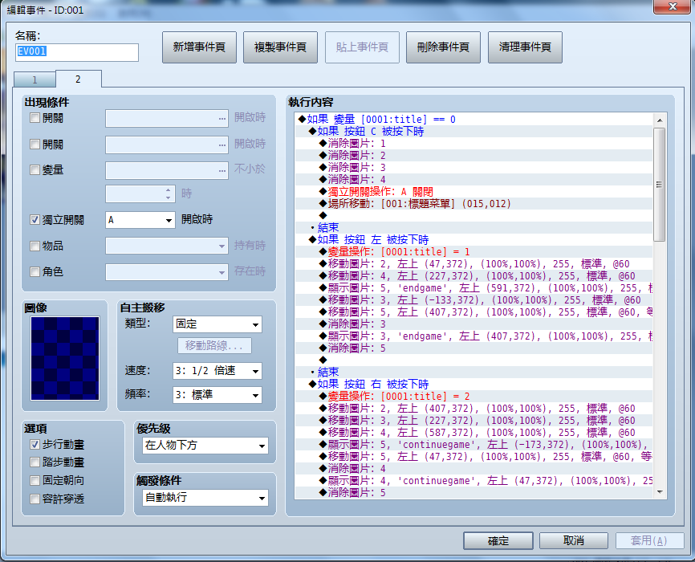Viewport: 695px width, 562px height.
Task: Select the line 如果 變量 [0001:title] == 0
Action: [x=474, y=120]
